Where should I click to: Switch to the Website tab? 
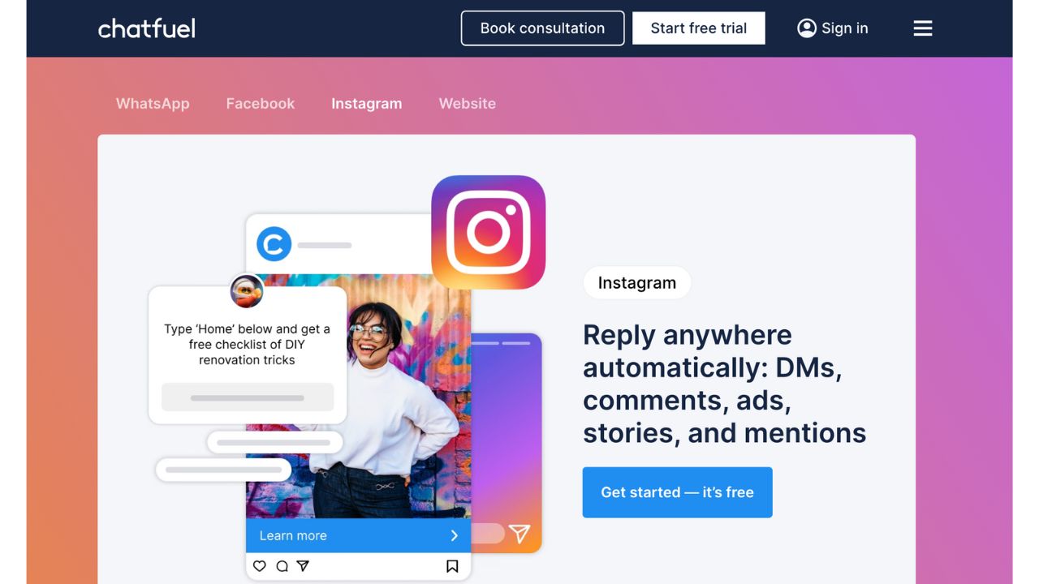[468, 104]
